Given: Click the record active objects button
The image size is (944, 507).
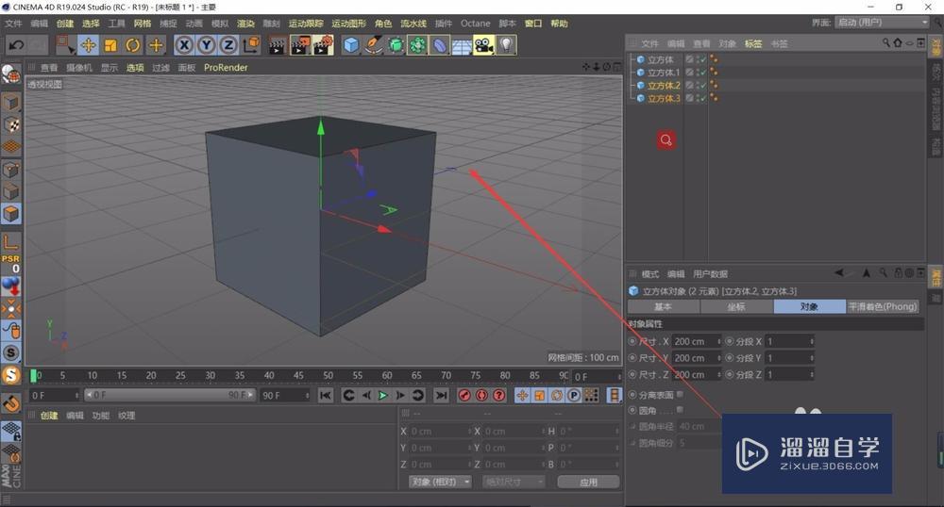Looking at the screenshot, I should [x=464, y=395].
